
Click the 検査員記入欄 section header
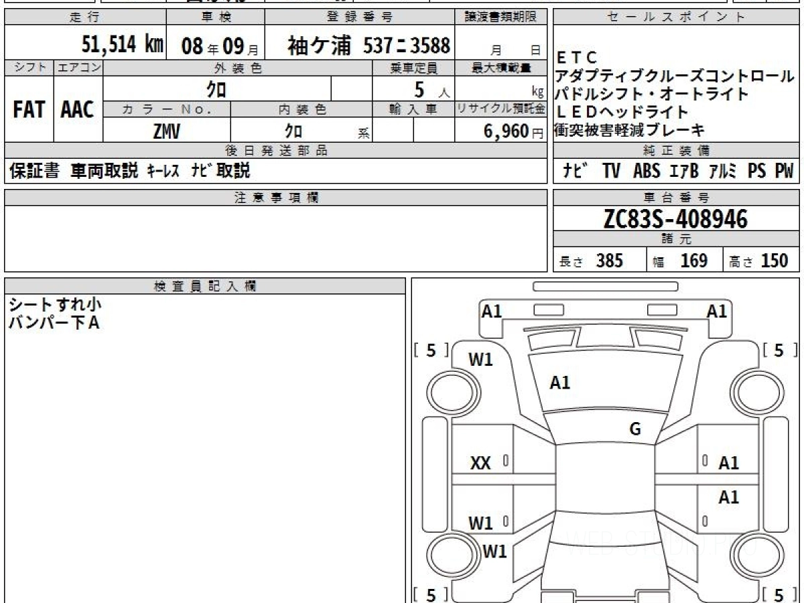[204, 286]
